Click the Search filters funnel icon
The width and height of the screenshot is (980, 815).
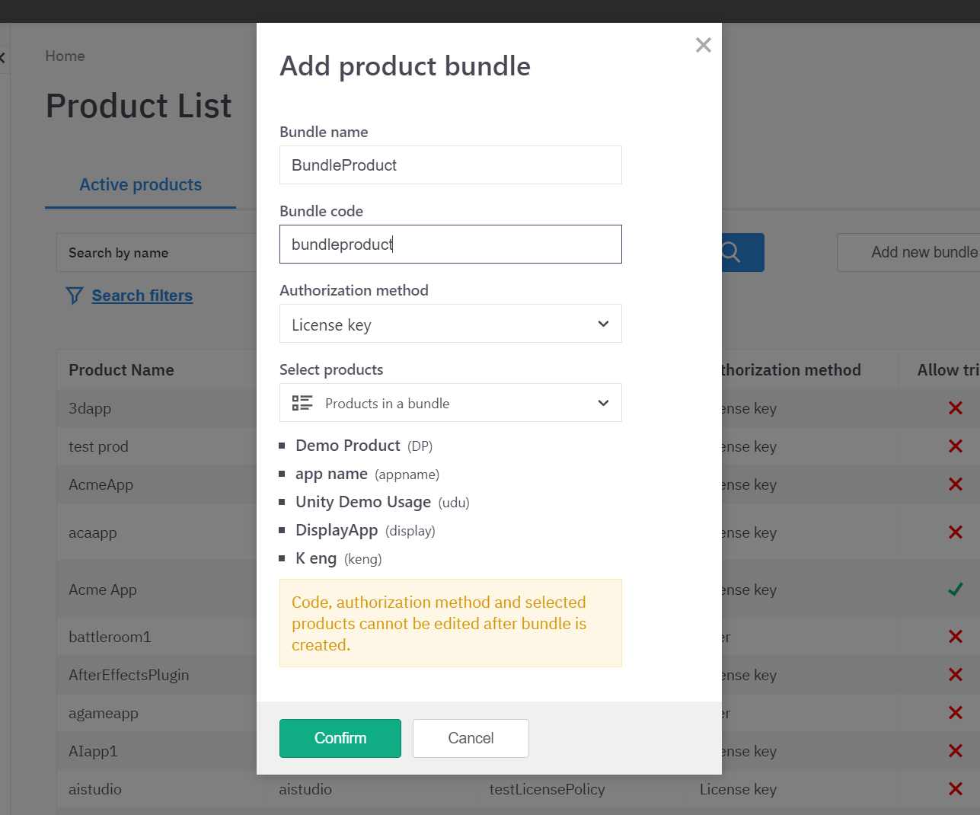coord(75,296)
